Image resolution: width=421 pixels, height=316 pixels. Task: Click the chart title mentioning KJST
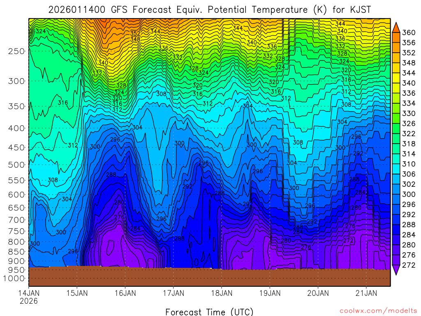click(210, 10)
